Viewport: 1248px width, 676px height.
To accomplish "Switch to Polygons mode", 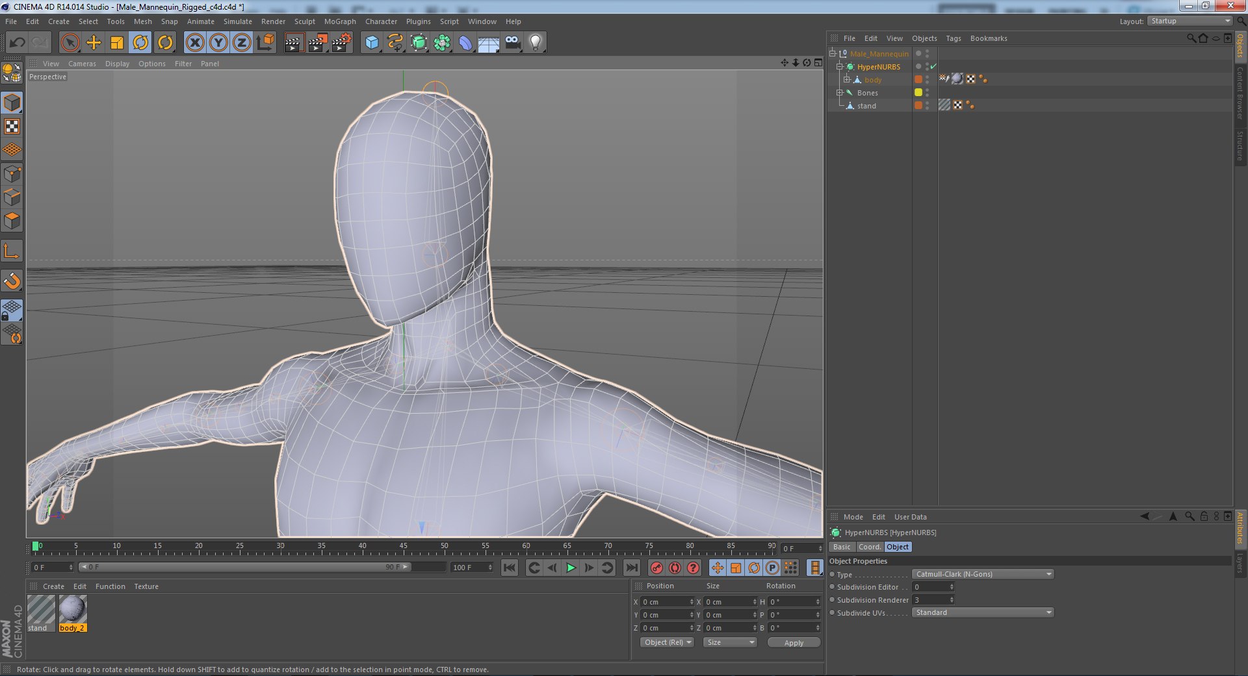I will point(12,221).
